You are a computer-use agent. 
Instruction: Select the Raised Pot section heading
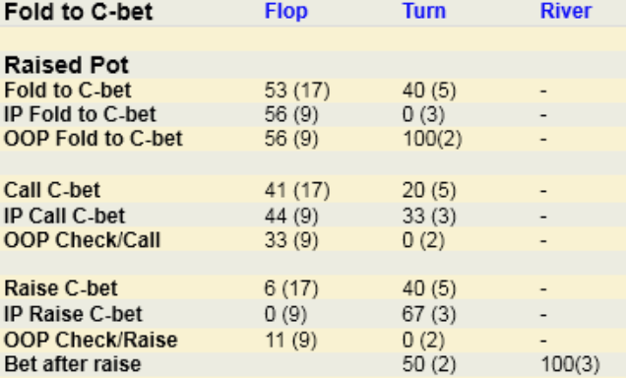click(x=66, y=65)
